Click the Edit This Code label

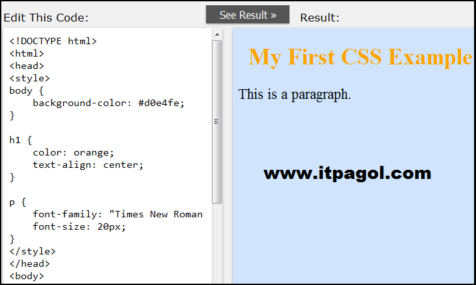[46, 18]
